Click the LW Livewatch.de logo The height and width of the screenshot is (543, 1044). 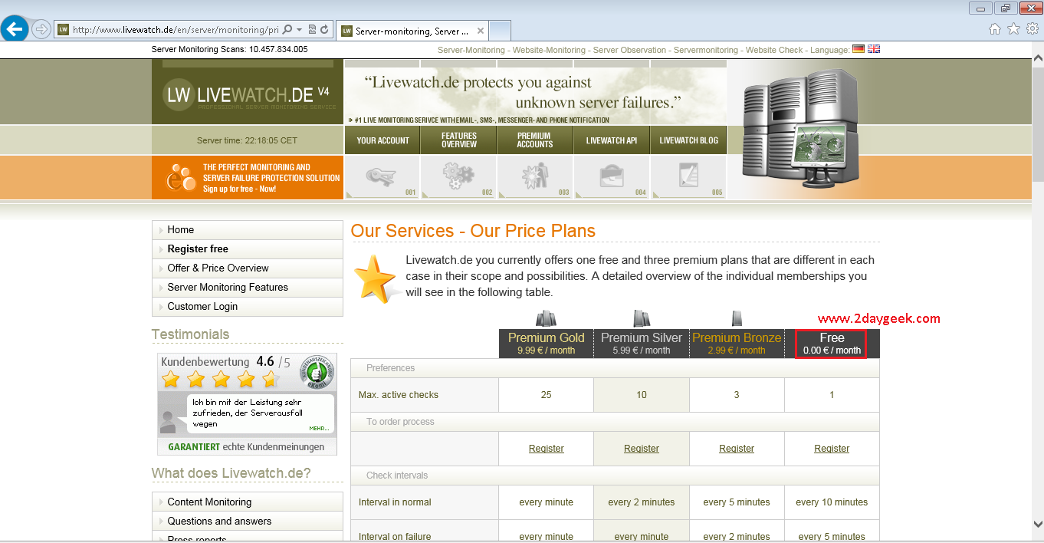point(248,96)
